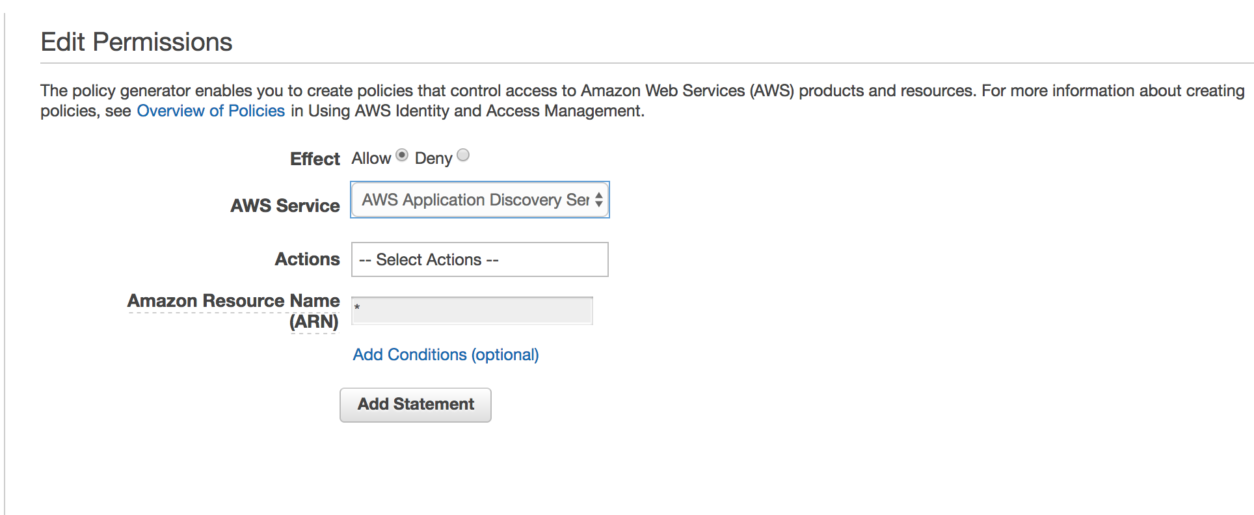The height and width of the screenshot is (515, 1254).
Task: Click the AWS Application Discovery Service selected text
Action: (475, 200)
